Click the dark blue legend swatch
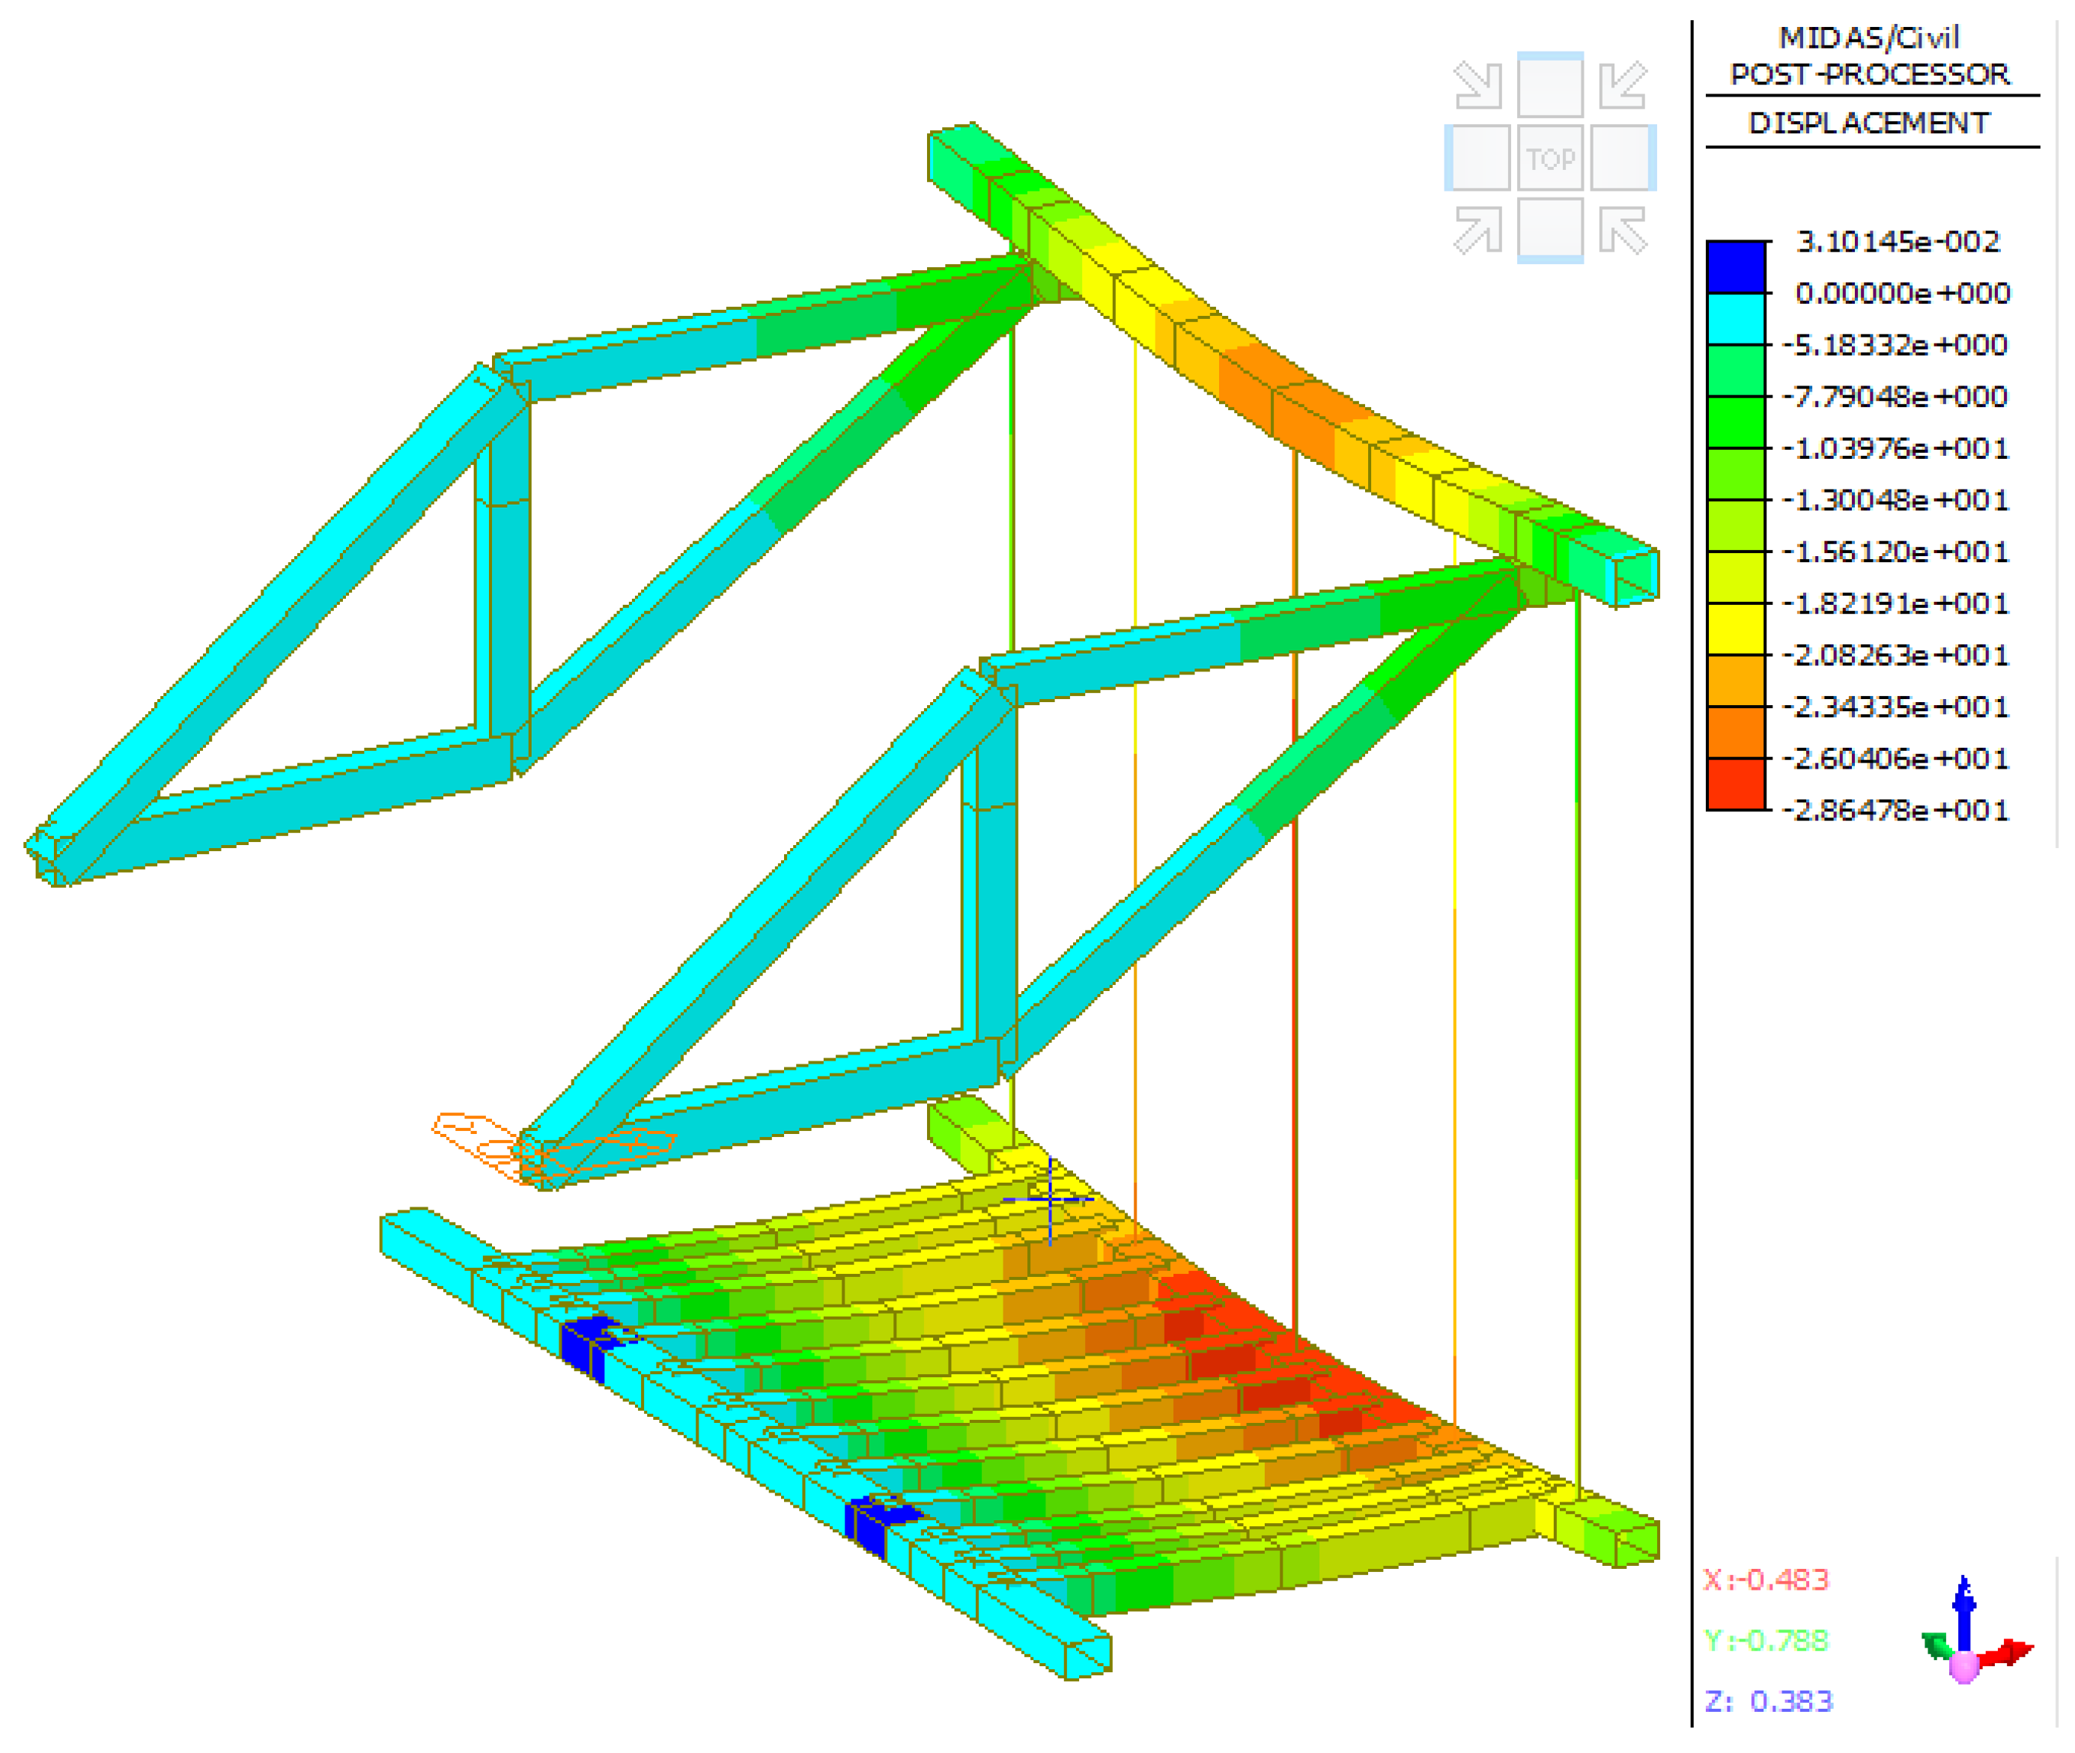Screen dimensions: 2075x1753 coord(1735,267)
